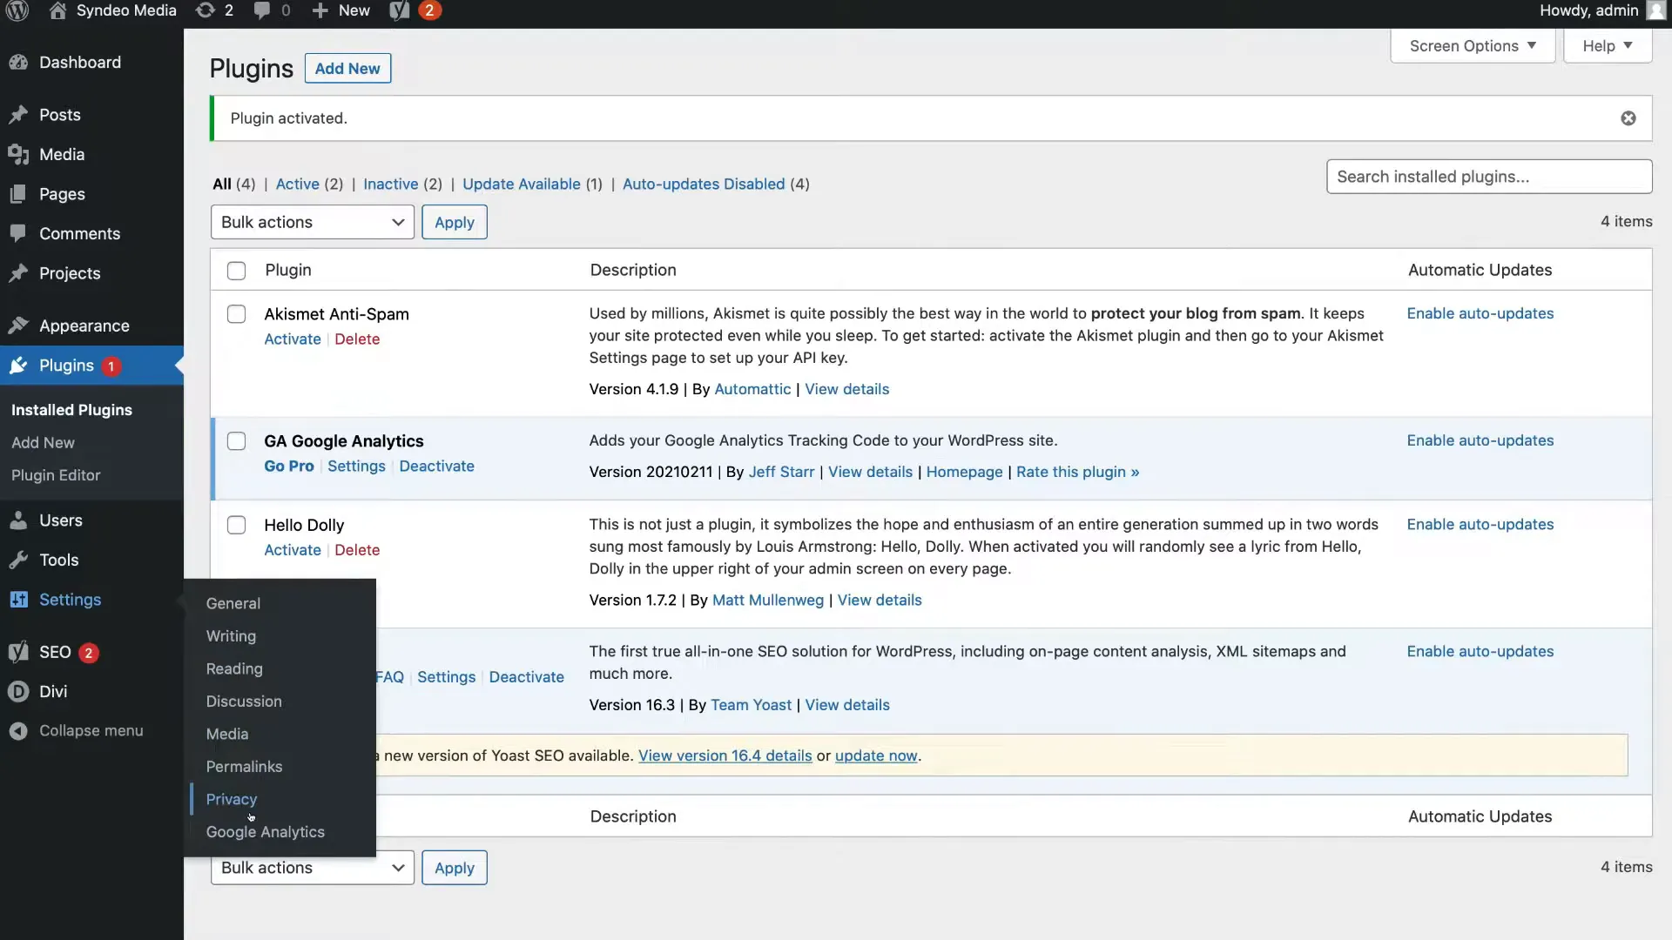Viewport: 1672px width, 940px height.
Task: Click the plus New icon in admin bar
Action: pyautogui.click(x=320, y=10)
